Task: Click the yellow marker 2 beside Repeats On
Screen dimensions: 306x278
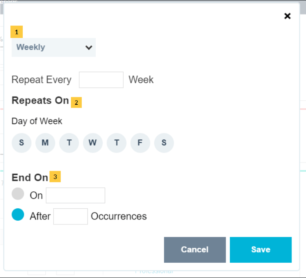Action: click(x=76, y=102)
